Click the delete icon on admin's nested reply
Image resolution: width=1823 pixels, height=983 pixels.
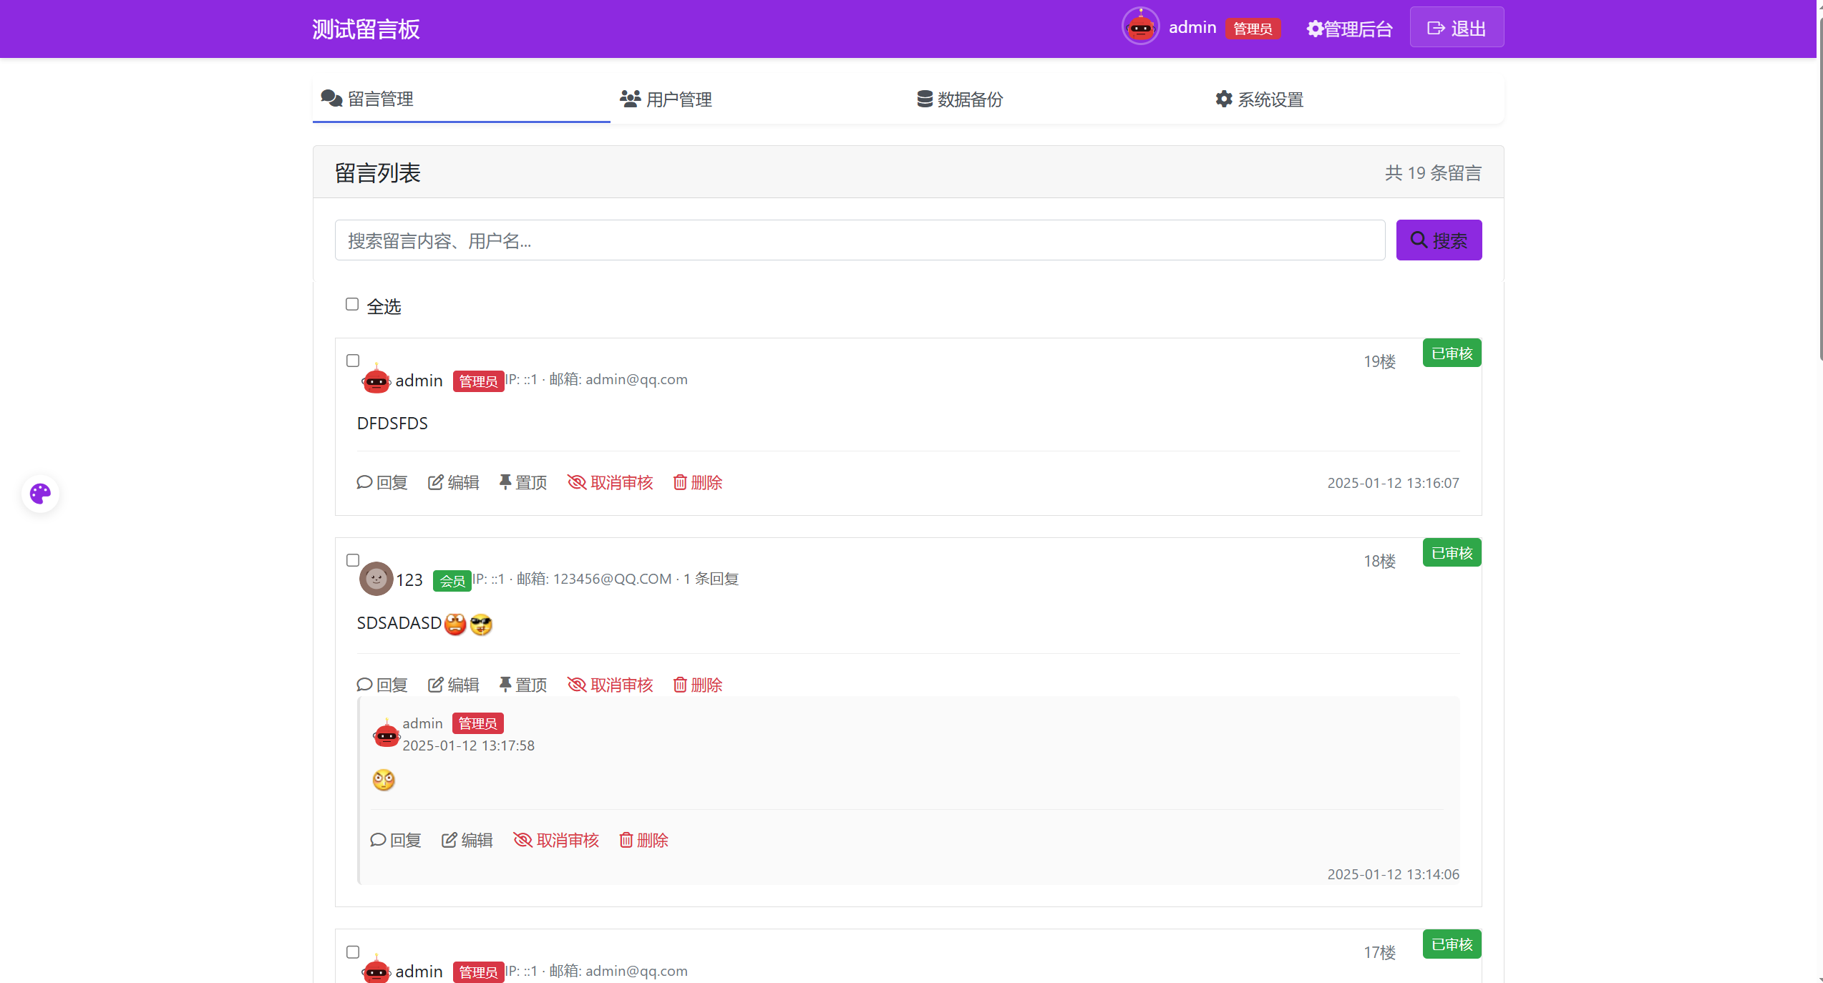click(625, 840)
